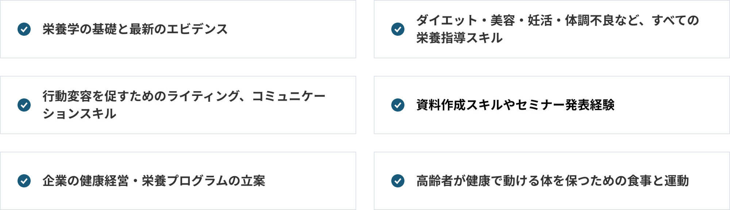Click the line 行動変容を促すためのライティング
Viewport: 730px width, 210px height.
click(x=184, y=96)
